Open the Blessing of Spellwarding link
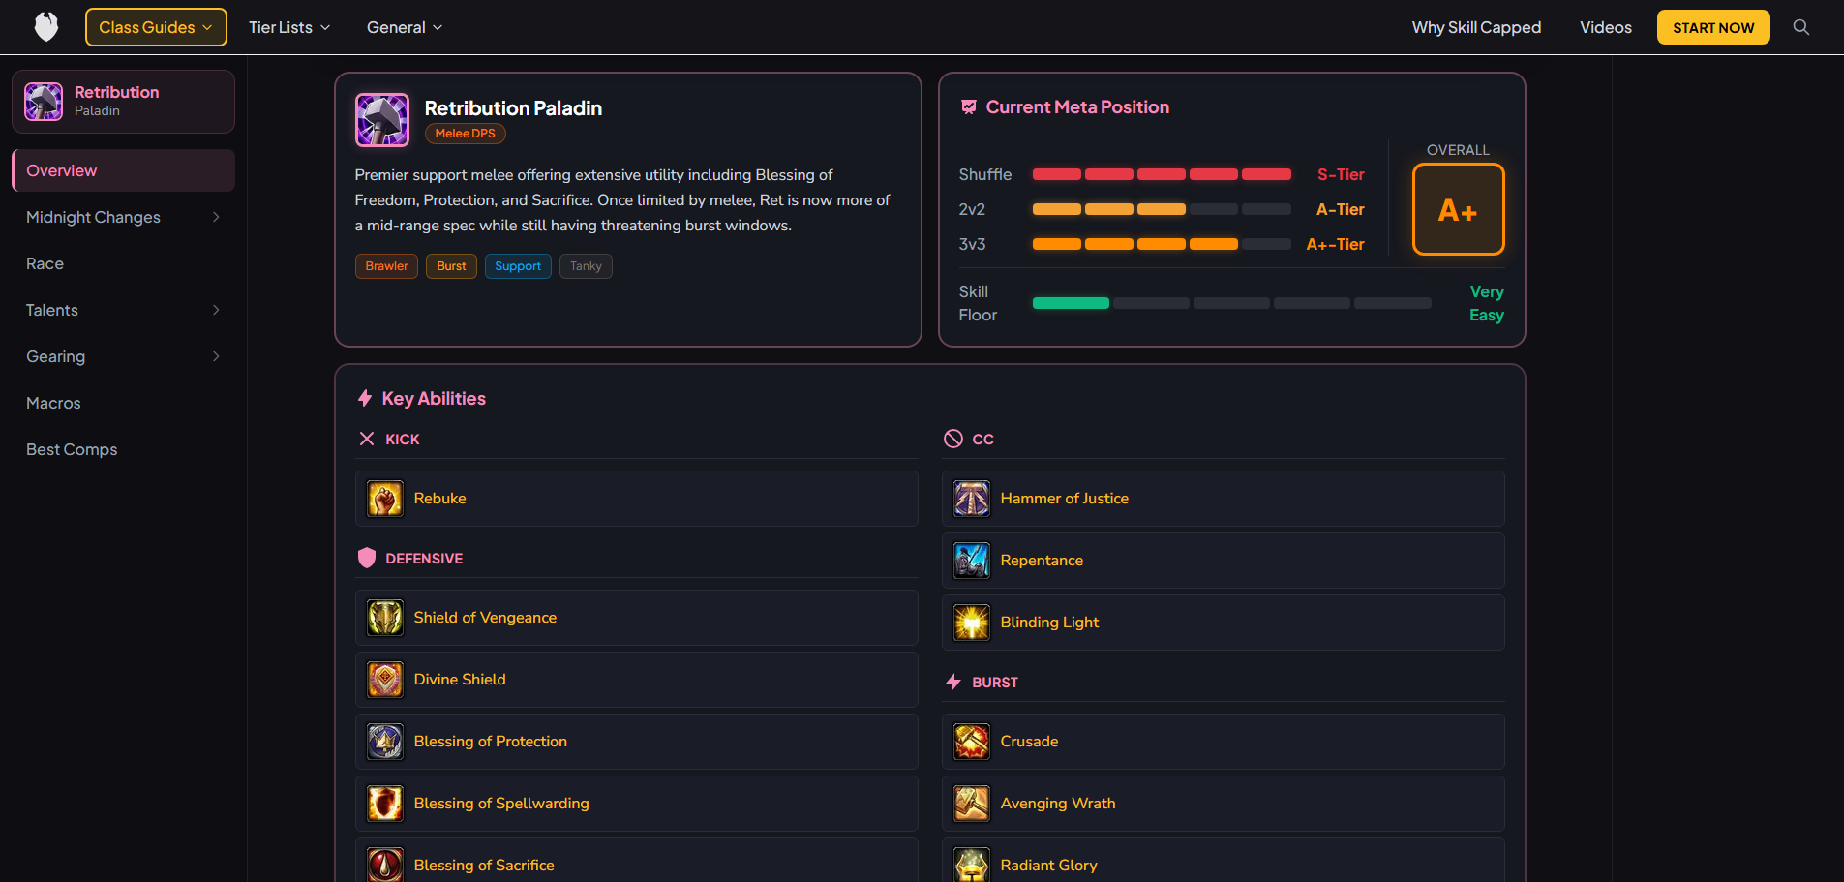Image resolution: width=1844 pixels, height=882 pixels. 501,803
